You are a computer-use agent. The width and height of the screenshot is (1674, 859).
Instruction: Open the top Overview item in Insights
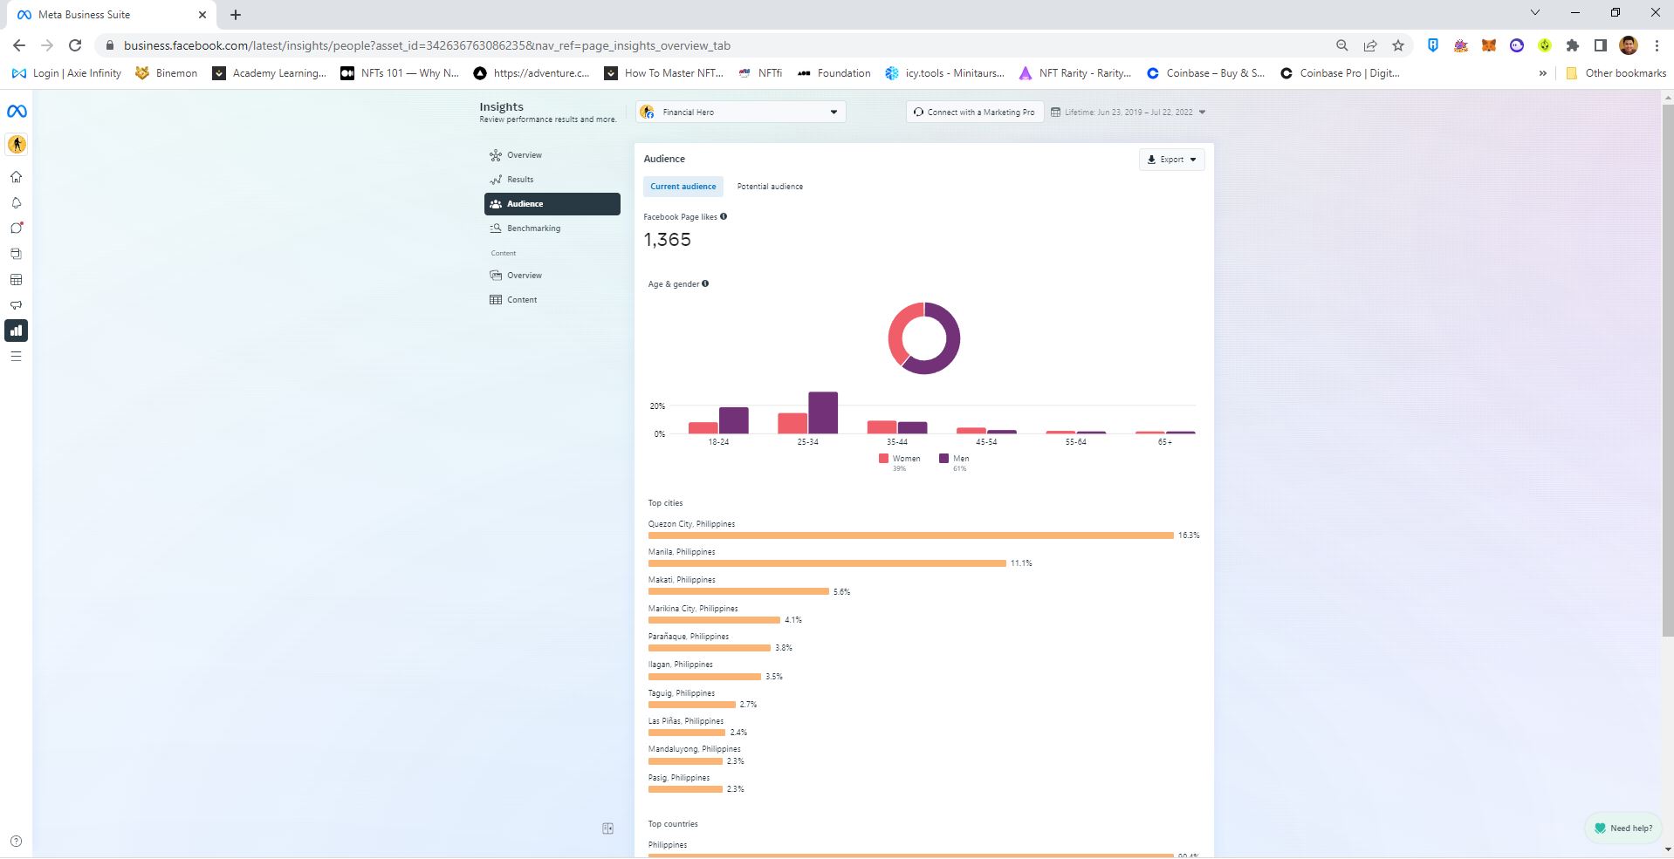[x=552, y=155]
